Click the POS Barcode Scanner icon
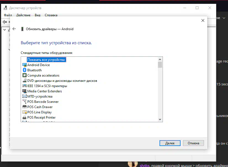Image resolution: width=228 pixels, height=167 pixels. [x=24, y=102]
